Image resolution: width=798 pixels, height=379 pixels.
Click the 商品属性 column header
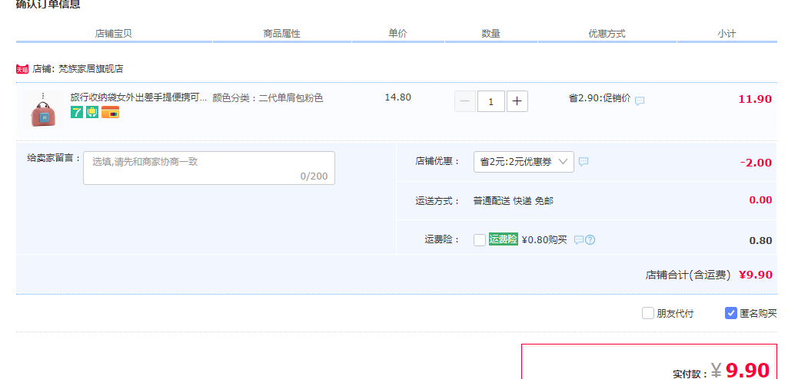pyautogui.click(x=282, y=34)
